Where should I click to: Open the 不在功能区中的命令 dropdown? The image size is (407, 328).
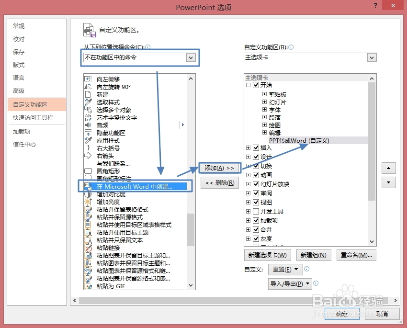191,57
